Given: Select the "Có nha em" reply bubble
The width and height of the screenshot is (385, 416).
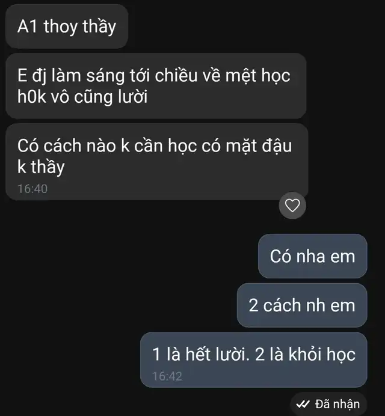Looking at the screenshot, I should pos(313,256).
